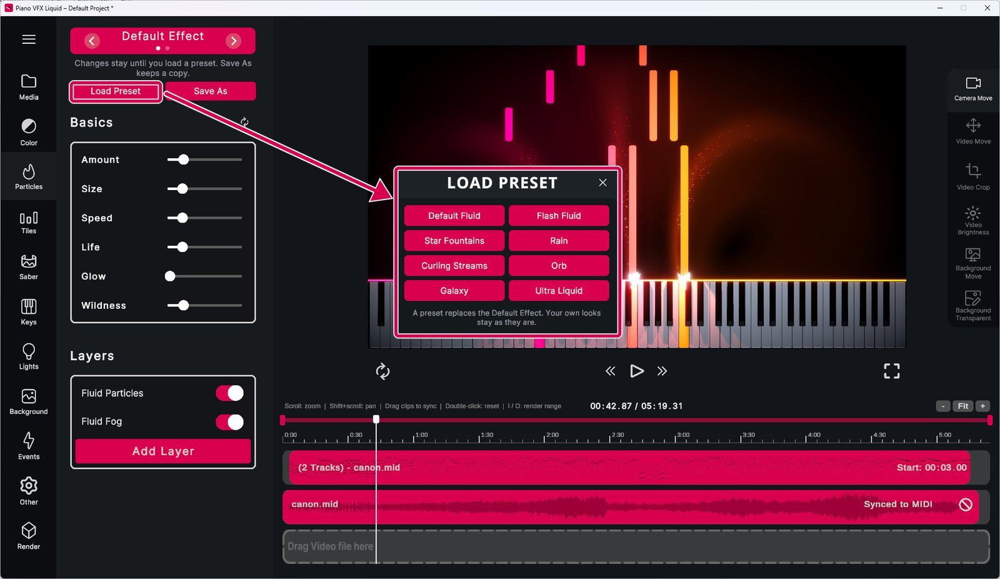The image size is (1000, 579).
Task: Toggle loop playback
Action: tap(382, 371)
